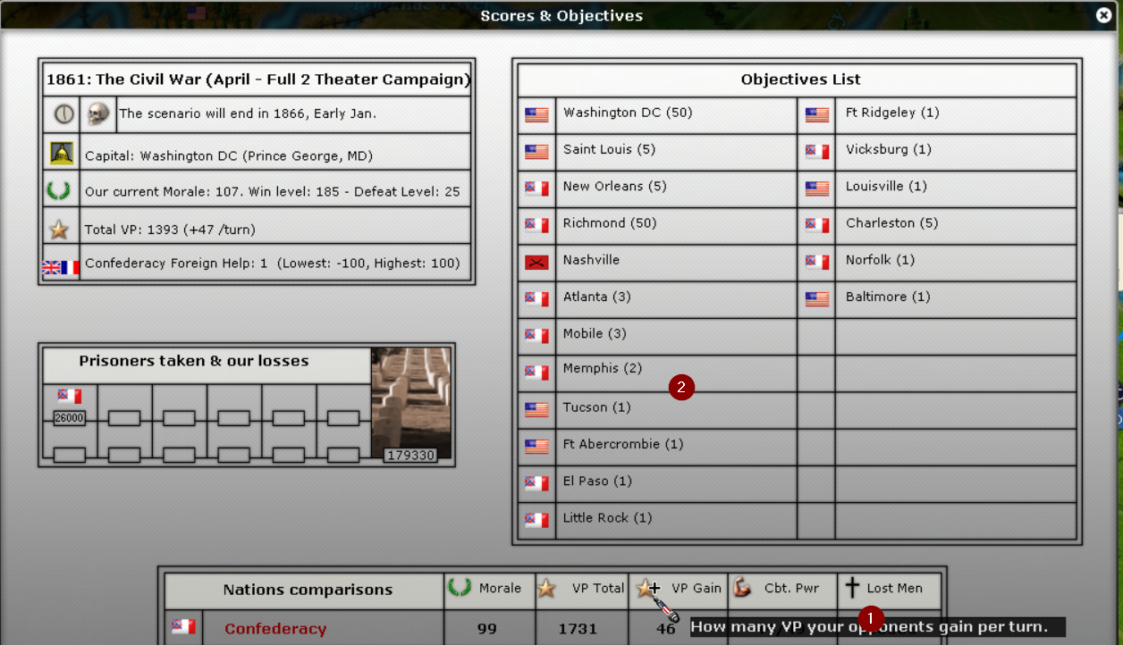The width and height of the screenshot is (1123, 645).
Task: Click the black Nashville contested flag icon
Action: click(536, 262)
